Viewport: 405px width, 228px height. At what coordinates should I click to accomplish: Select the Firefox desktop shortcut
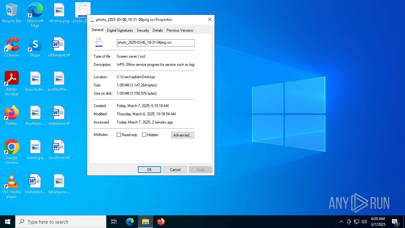click(12, 116)
